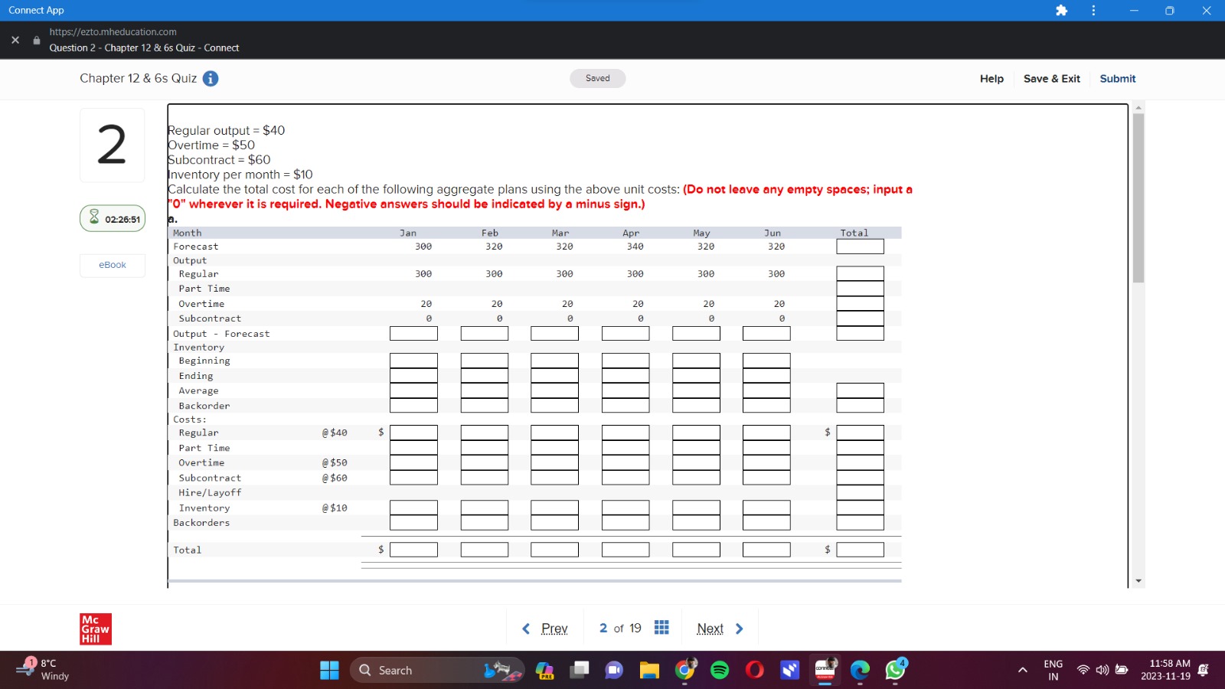Select the Forecast Total input field
Screen dimensions: 1225x689
click(x=860, y=247)
